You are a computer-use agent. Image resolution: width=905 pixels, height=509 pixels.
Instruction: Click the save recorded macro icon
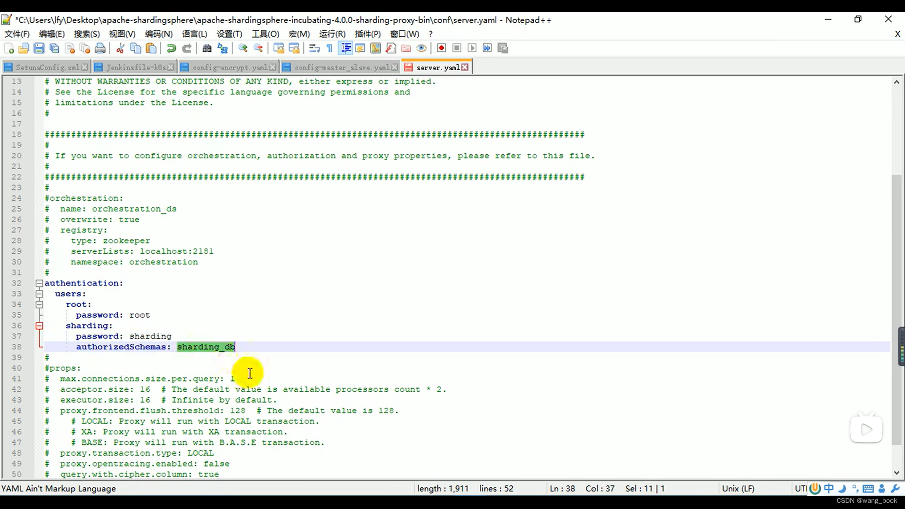click(503, 48)
